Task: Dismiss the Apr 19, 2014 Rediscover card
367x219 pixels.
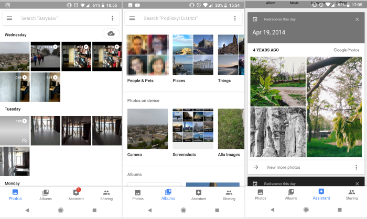Action: coord(357,19)
